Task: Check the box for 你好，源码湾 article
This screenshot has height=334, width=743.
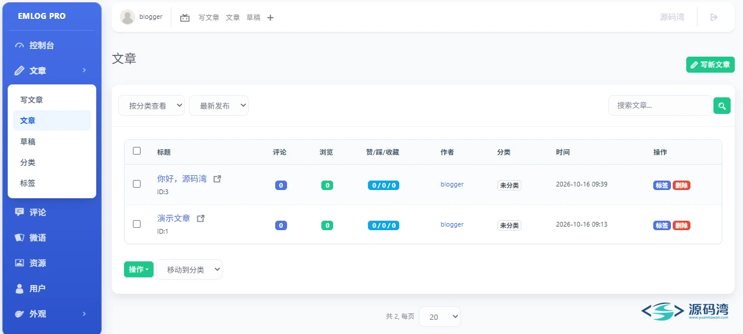Action: click(x=137, y=184)
